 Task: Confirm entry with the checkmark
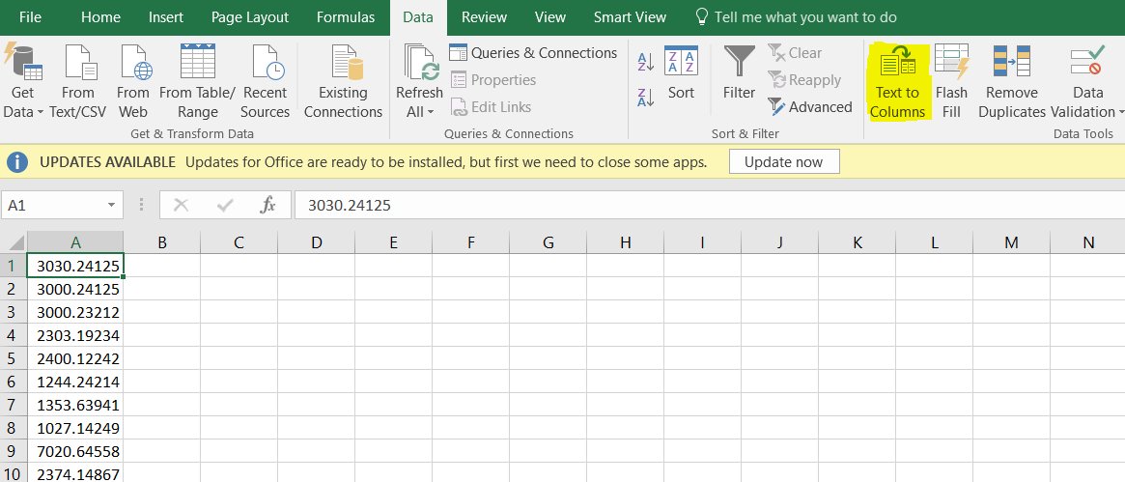225,206
